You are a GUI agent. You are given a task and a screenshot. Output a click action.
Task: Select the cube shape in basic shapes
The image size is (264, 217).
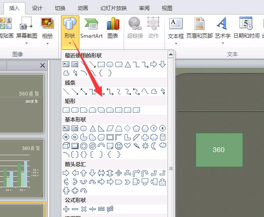coord(66,146)
